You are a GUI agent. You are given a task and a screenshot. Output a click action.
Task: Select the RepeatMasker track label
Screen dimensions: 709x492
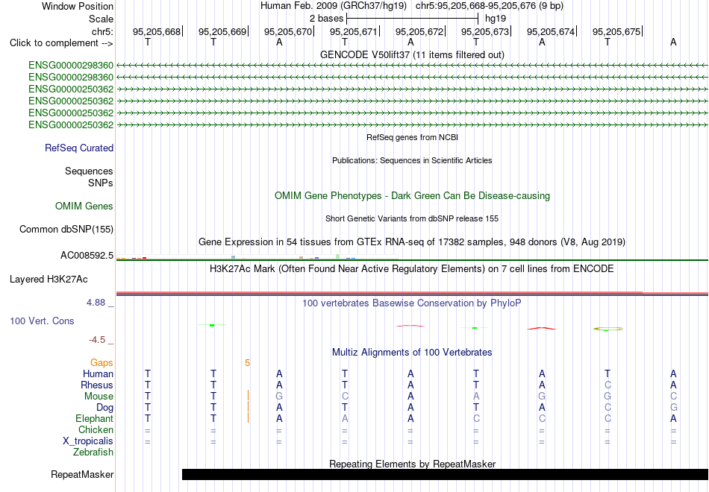tap(82, 474)
